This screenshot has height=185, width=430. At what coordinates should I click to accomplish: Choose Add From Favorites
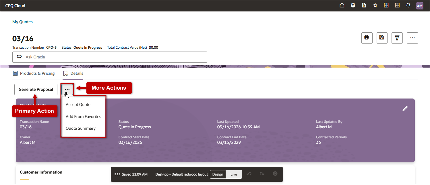click(x=84, y=117)
